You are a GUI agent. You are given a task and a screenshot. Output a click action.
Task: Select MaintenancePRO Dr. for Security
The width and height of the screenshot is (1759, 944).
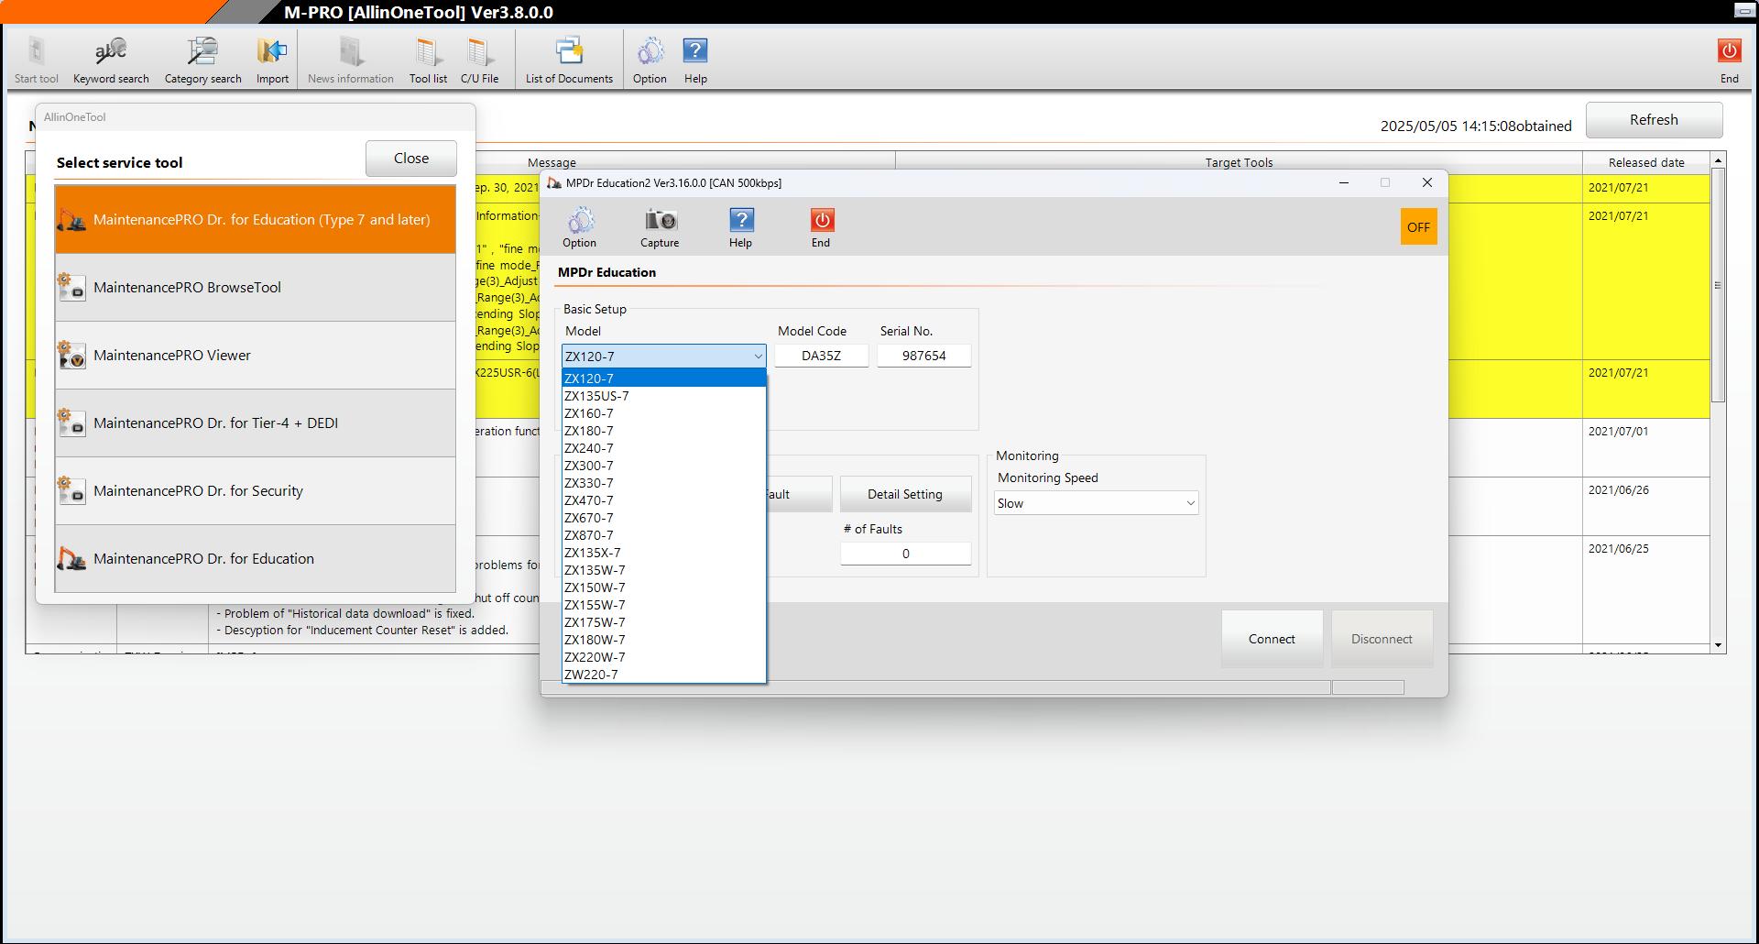(256, 491)
